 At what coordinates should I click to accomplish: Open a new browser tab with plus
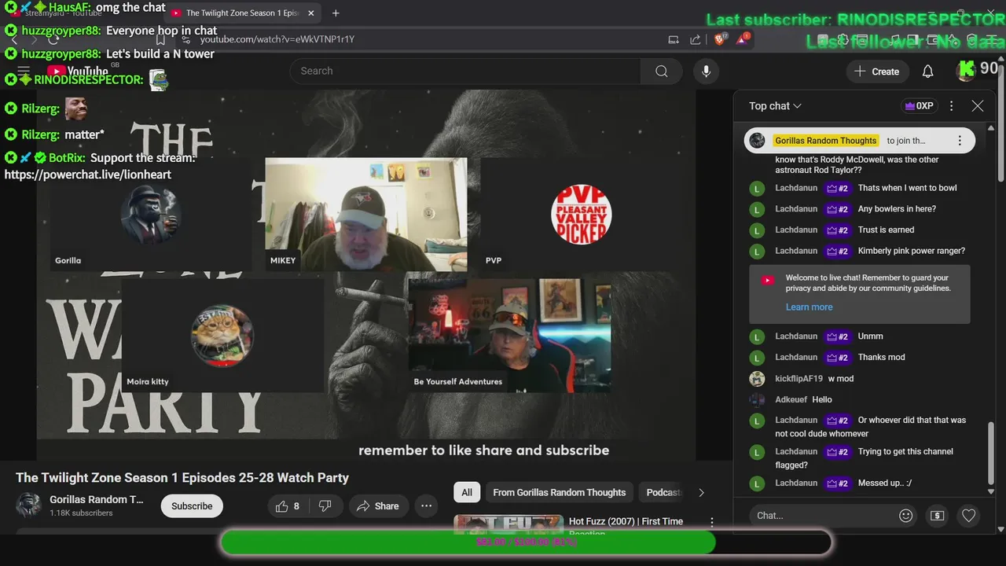336,13
